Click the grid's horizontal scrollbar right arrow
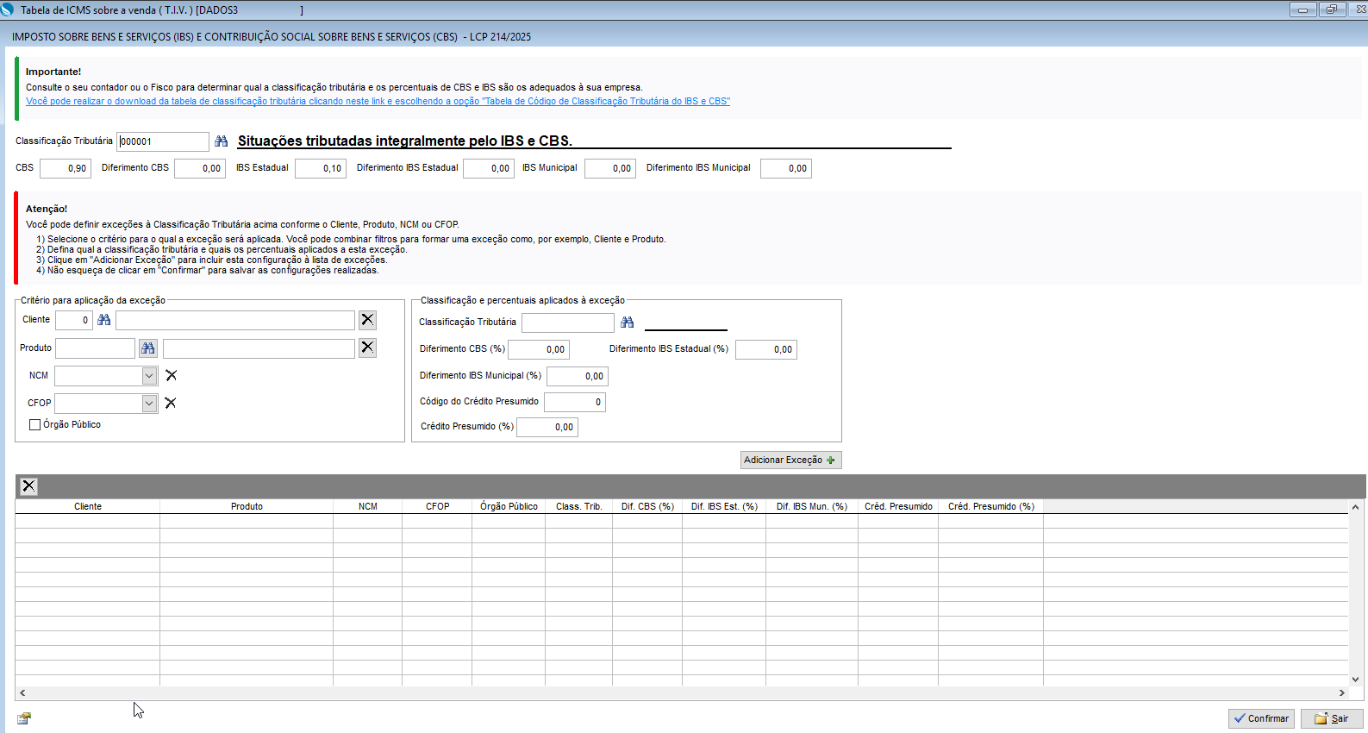Viewport: 1368px width, 733px height. [x=1341, y=693]
